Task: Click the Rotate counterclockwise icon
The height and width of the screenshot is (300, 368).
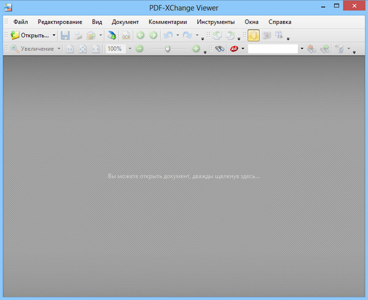Action: (217, 36)
